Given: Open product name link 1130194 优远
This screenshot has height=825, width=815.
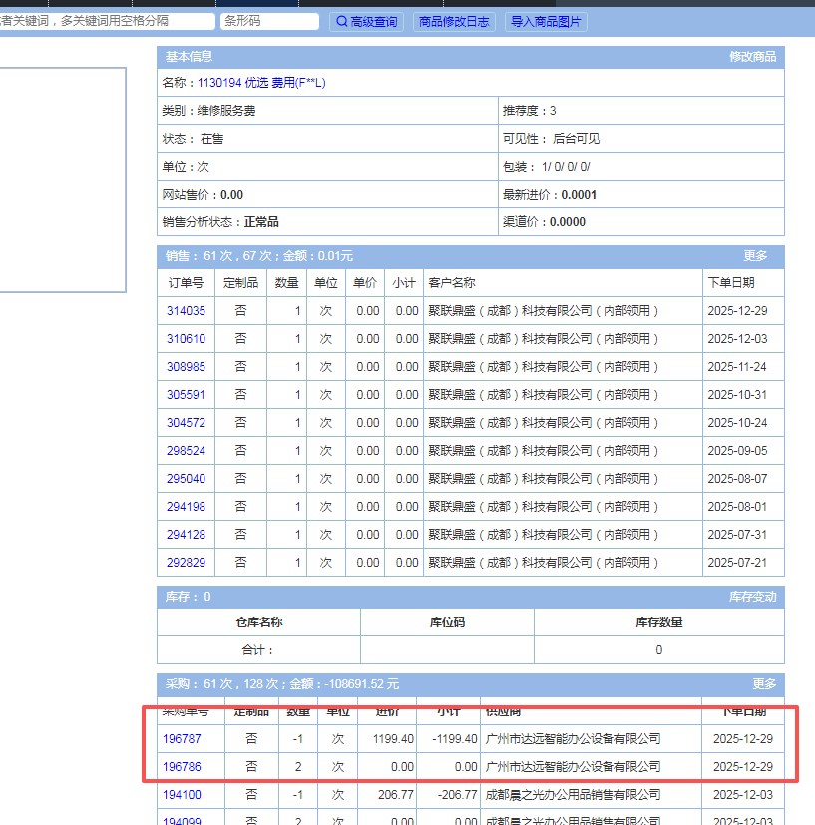Looking at the screenshot, I should click(x=261, y=83).
